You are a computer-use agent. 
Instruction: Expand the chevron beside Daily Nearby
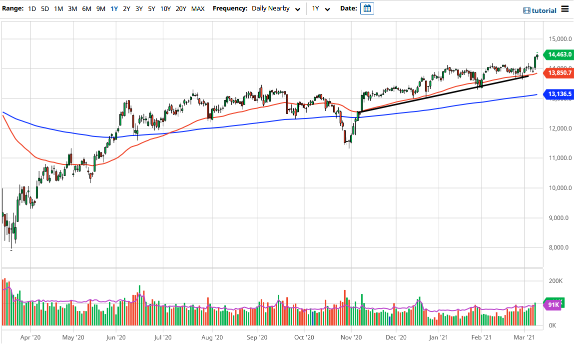pyautogui.click(x=298, y=9)
